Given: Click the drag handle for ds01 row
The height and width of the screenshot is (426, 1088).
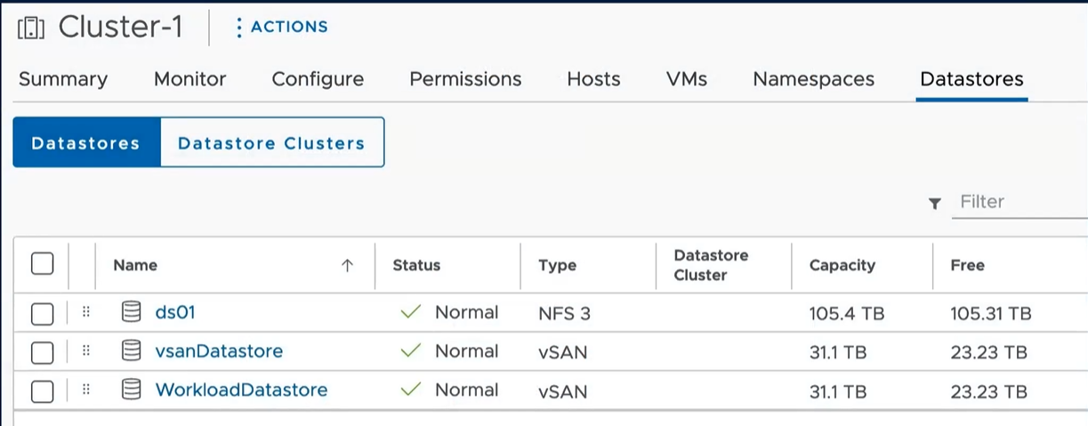Looking at the screenshot, I should pyautogui.click(x=86, y=312).
